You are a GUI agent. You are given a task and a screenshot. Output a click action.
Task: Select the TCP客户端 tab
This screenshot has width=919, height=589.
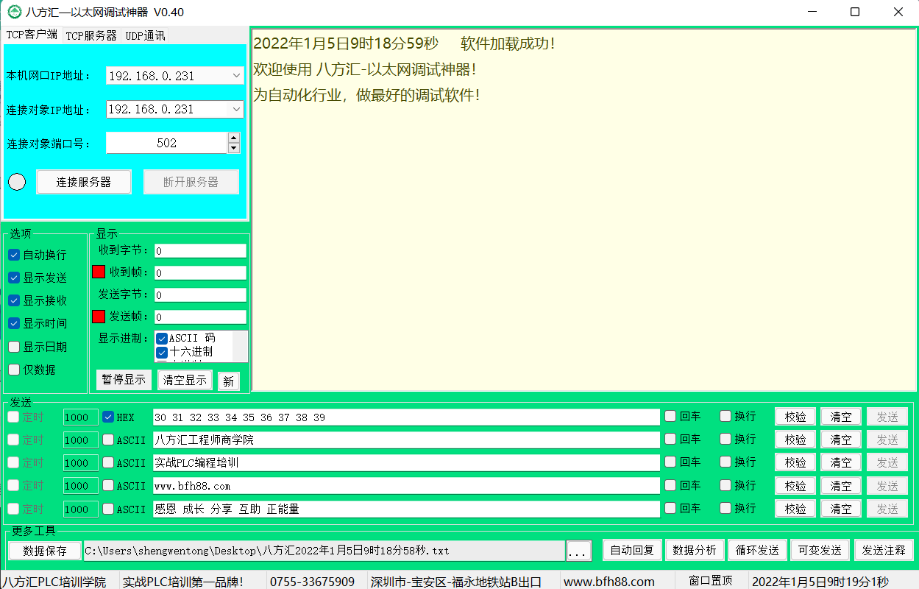32,34
